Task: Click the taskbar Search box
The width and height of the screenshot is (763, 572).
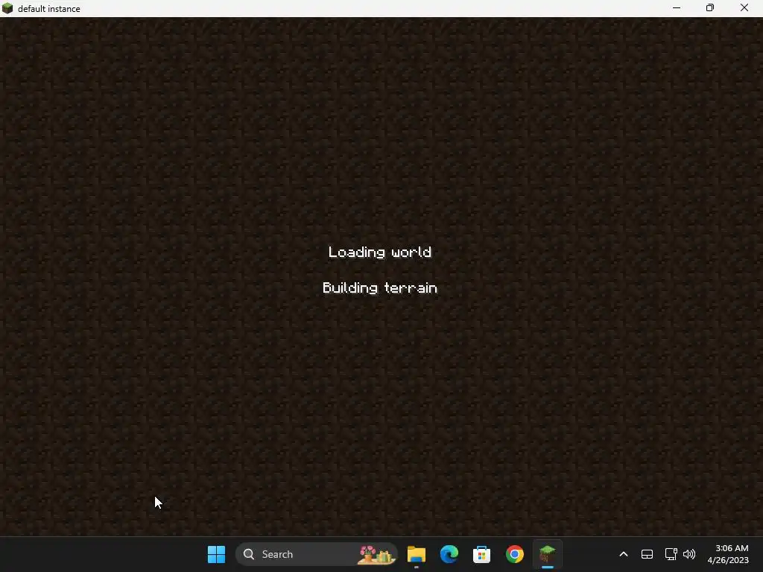Action: coord(317,554)
